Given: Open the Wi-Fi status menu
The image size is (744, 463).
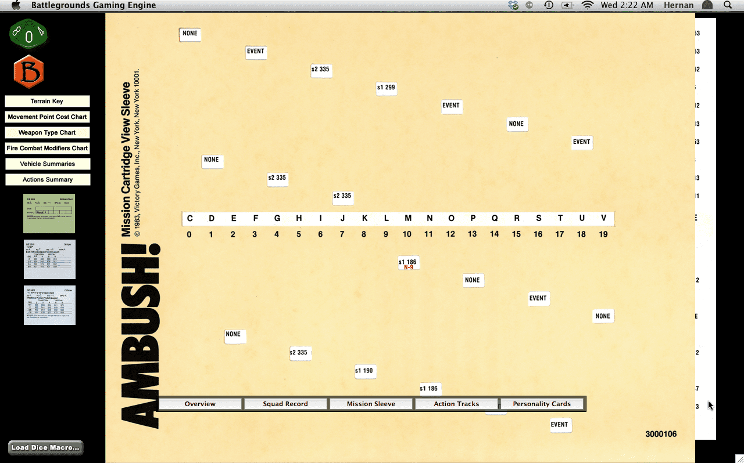Looking at the screenshot, I should pos(588,5).
